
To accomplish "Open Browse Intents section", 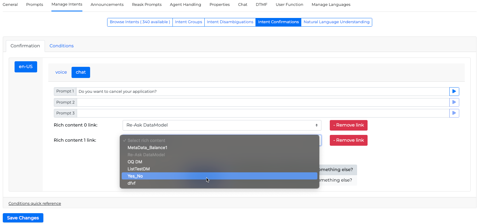I will tap(140, 22).
